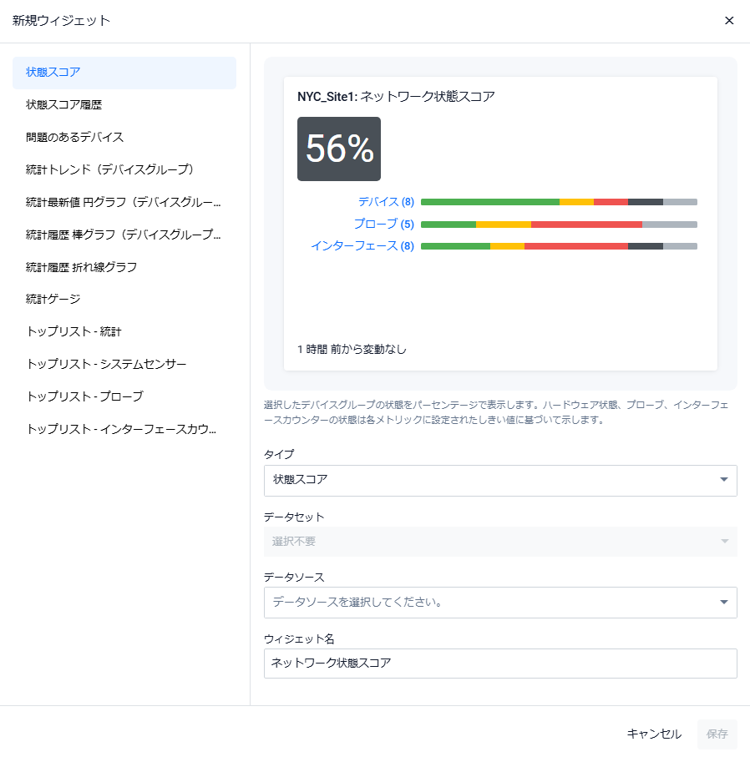Open the プローブ (5) link
Image resolution: width=750 pixels, height=762 pixels.
(383, 224)
